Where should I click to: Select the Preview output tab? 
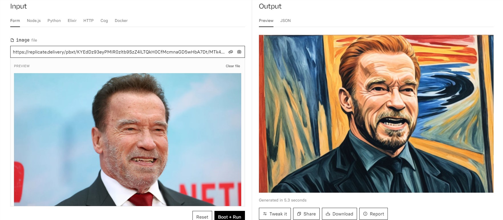(x=266, y=20)
